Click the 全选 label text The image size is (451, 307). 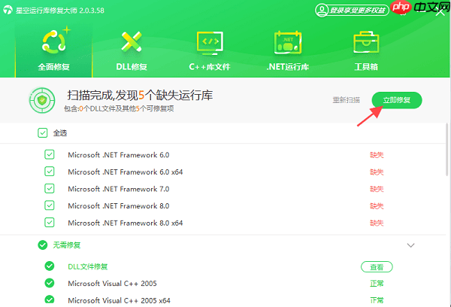[x=60, y=133]
